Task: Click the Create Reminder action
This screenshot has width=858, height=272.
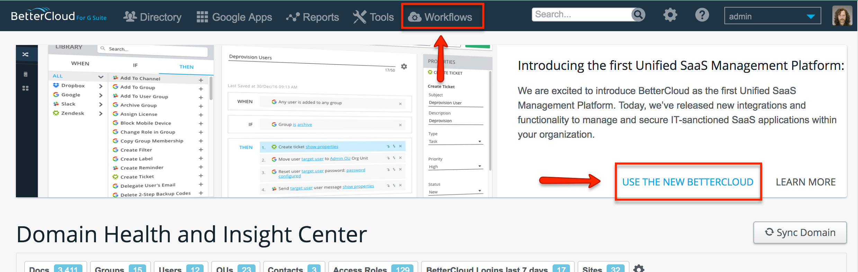Action: [142, 167]
